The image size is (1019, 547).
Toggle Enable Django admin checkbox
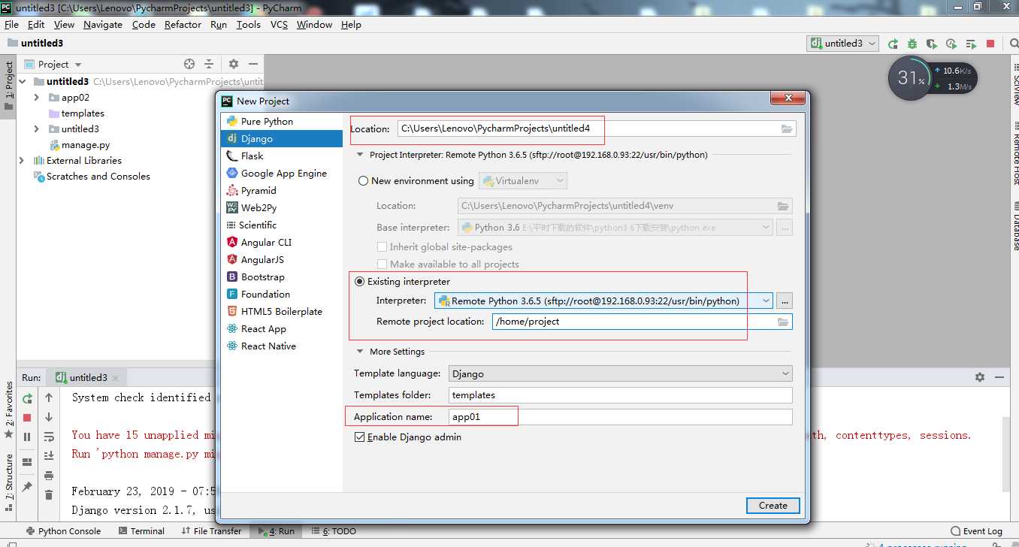359,437
